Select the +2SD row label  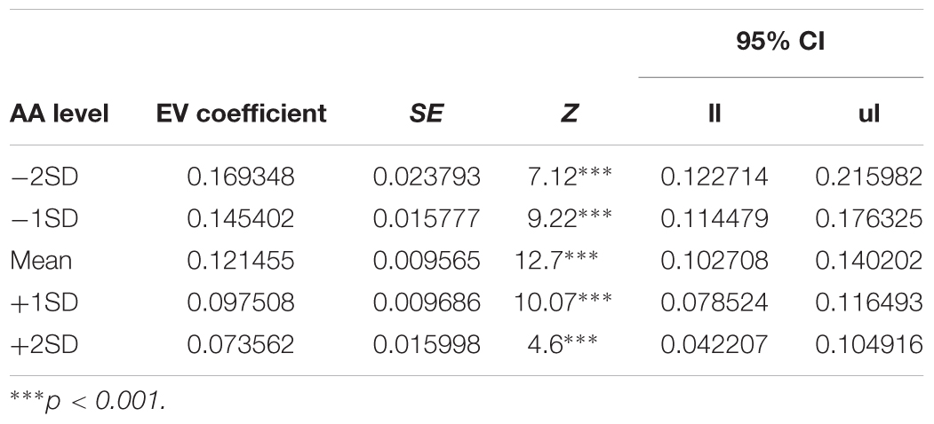(x=44, y=345)
